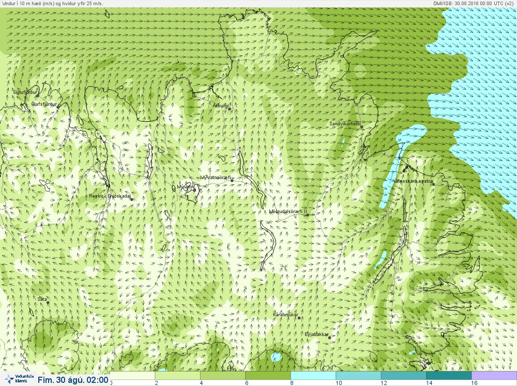Click the Eyjabakkar station label
Viewport: 517px width, 386px height.
316,335
